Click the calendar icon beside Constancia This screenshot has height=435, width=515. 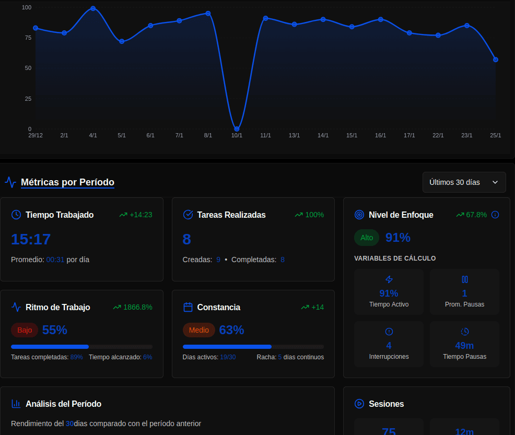pyautogui.click(x=188, y=307)
